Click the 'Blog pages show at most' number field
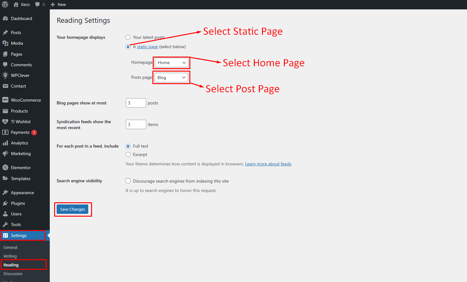 click(x=136, y=103)
